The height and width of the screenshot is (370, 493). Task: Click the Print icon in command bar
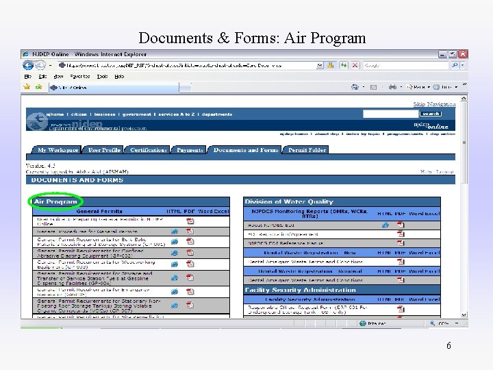[392, 87]
